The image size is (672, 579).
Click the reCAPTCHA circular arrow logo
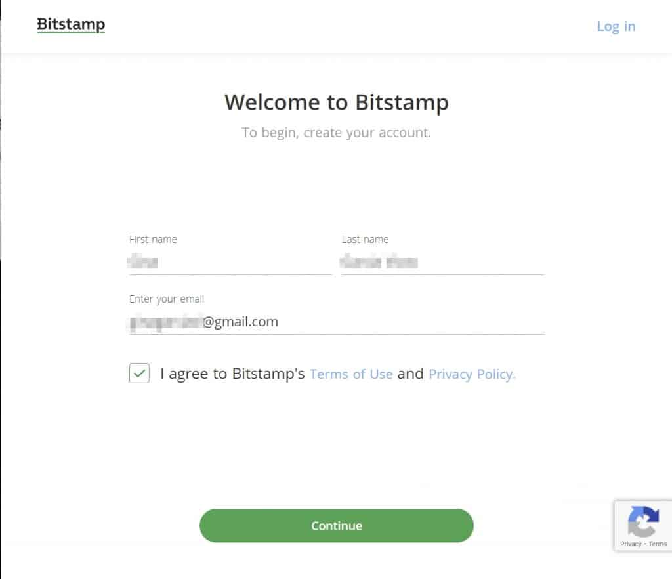click(x=643, y=522)
